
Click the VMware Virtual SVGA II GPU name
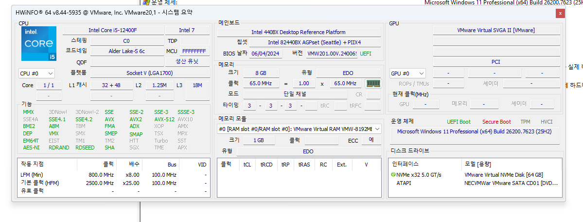click(x=496, y=30)
